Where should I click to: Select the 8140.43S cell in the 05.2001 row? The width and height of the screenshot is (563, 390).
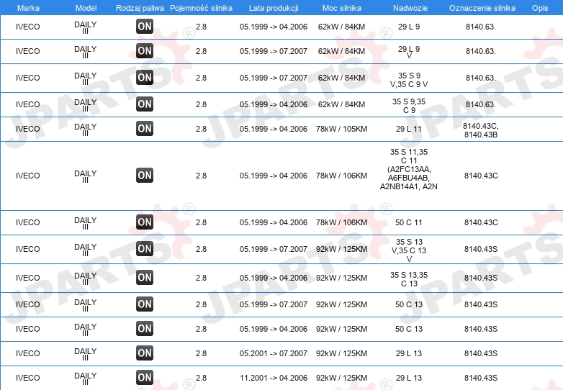point(481,353)
